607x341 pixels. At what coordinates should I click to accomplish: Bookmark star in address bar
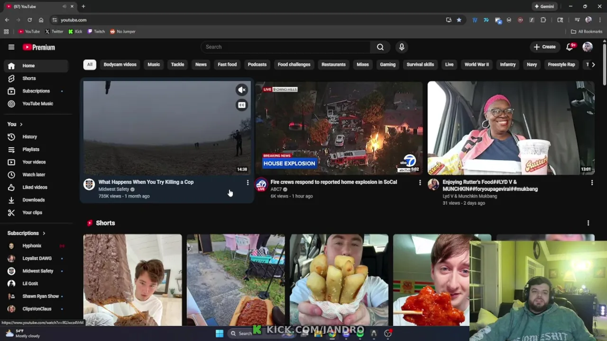coord(459,20)
